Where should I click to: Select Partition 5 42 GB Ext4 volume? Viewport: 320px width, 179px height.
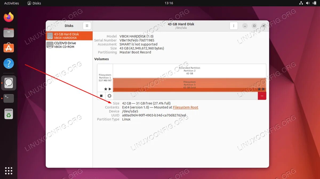190,85
